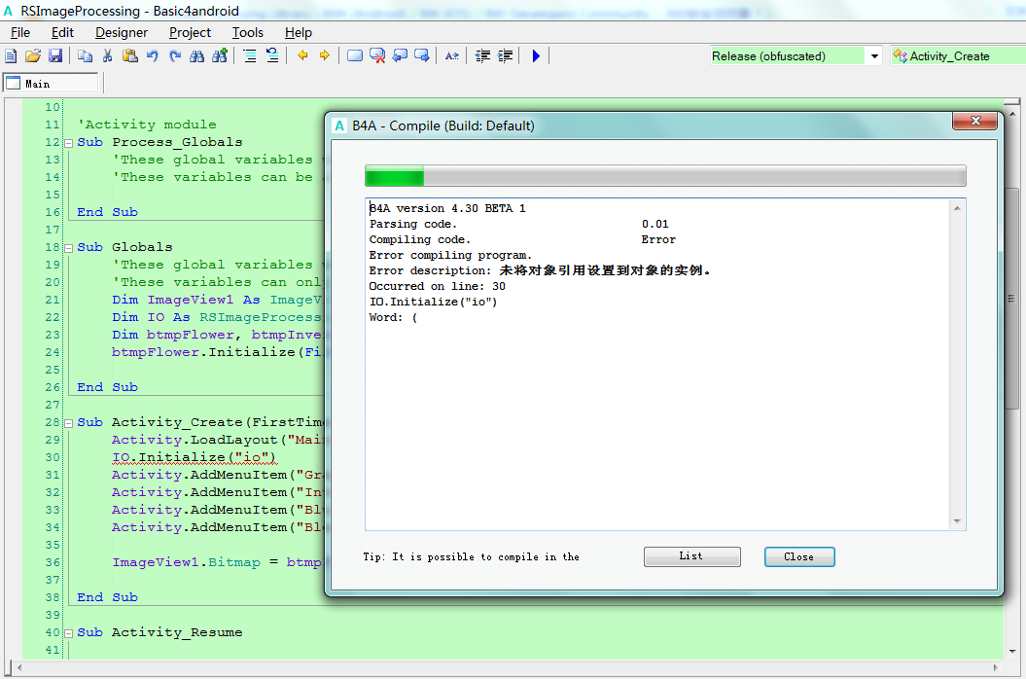Open the Tools menu
The image size is (1026, 679).
click(247, 33)
